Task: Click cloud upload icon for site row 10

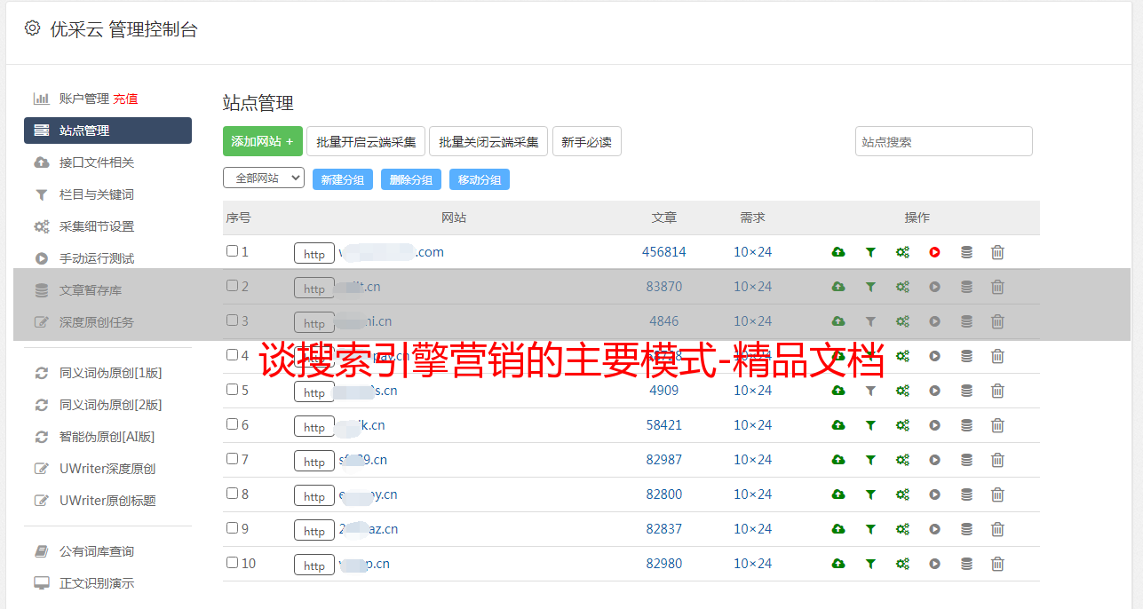Action: tap(838, 564)
